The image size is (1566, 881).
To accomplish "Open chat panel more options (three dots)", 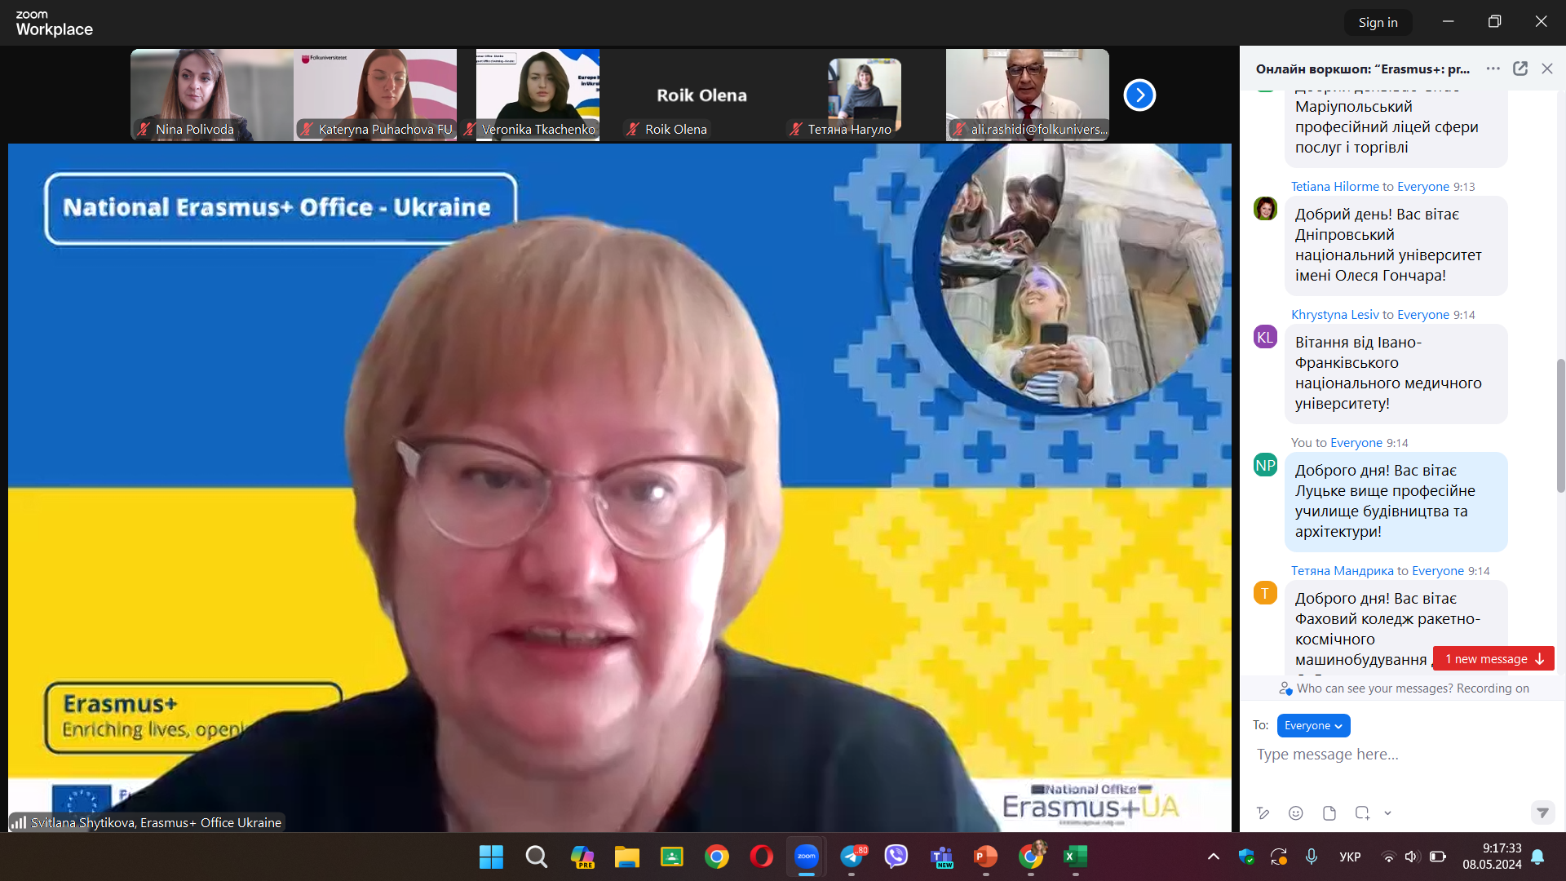I will [x=1493, y=69].
